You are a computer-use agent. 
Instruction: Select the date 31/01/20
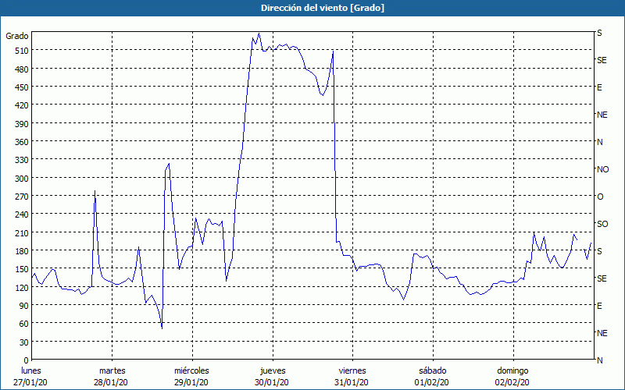tap(352, 382)
